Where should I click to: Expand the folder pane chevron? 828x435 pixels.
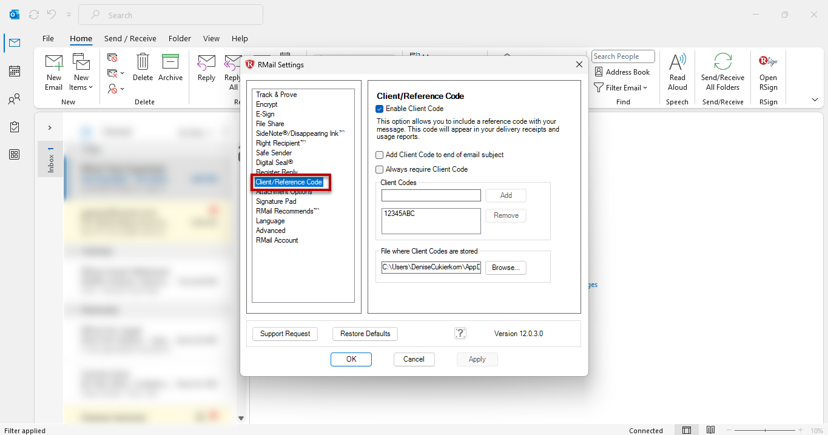(x=50, y=127)
